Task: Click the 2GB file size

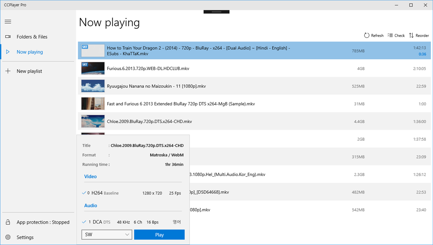Action: [361, 139]
